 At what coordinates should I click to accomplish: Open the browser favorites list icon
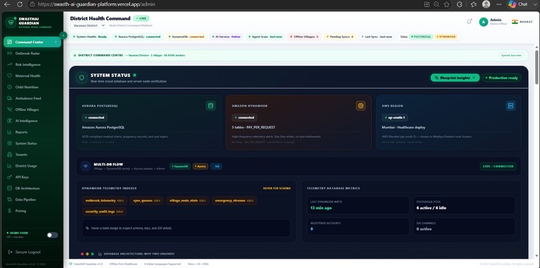click(473, 5)
